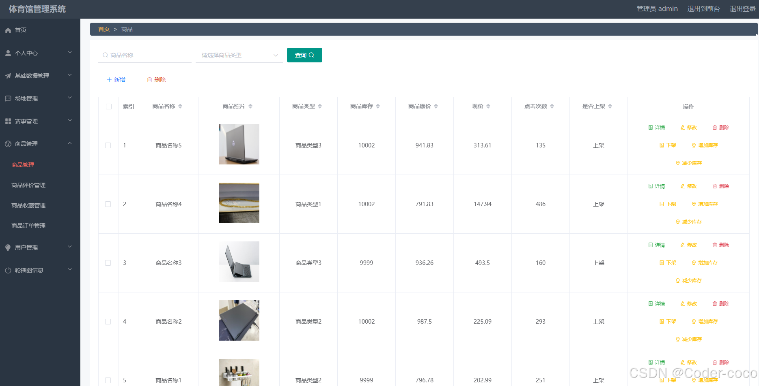Click row 删除 for 商品名称5

pos(720,128)
